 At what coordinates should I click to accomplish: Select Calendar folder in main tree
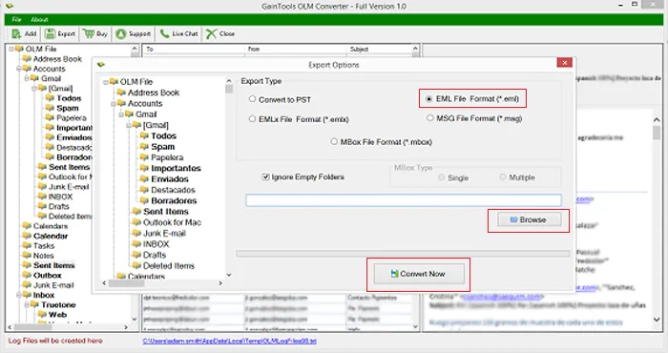coord(51,236)
